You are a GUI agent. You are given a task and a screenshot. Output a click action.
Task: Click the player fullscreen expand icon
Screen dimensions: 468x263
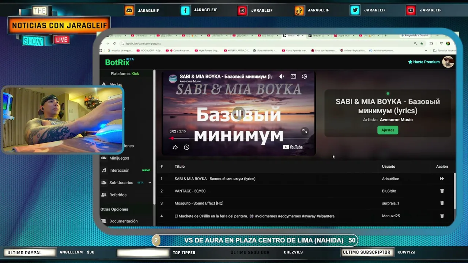point(305,131)
